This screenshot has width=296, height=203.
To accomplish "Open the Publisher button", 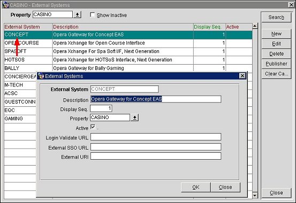I will coord(276,64).
